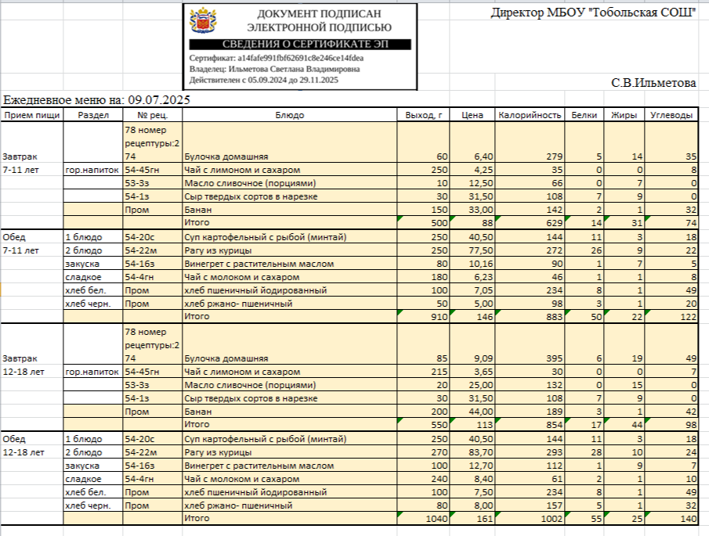
Task: Select the 'Раздел' column header
Action: tap(93, 115)
